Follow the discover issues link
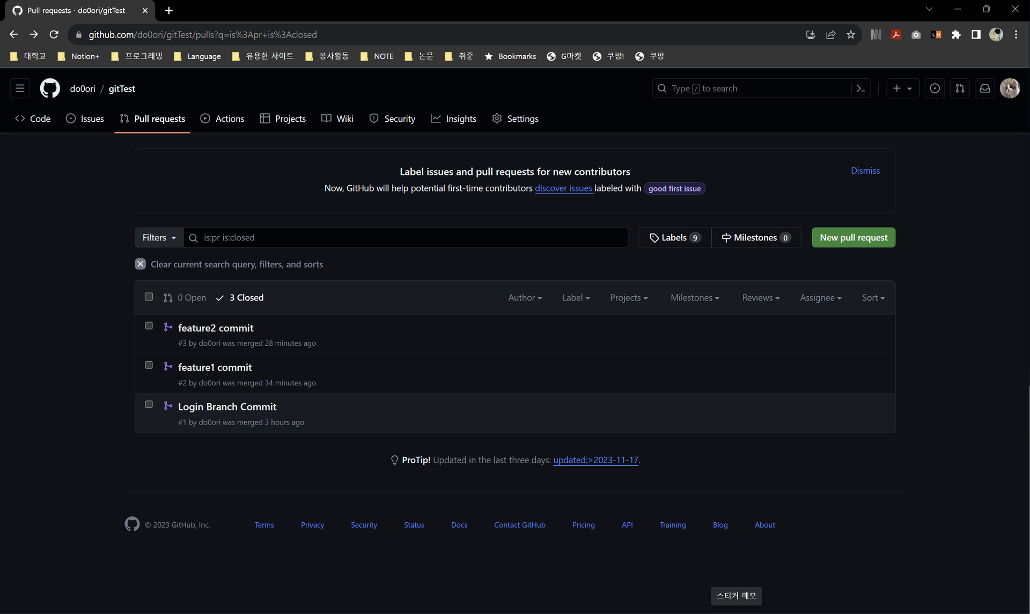This screenshot has height=614, width=1030. [563, 188]
